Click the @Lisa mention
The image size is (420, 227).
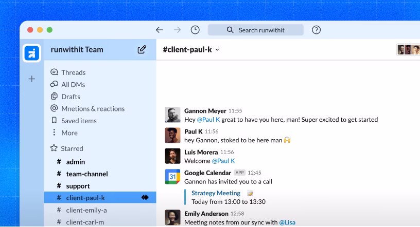point(287,222)
